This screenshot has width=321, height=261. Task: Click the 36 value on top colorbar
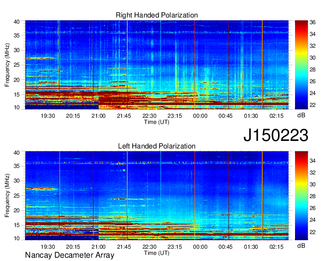[x=313, y=22]
